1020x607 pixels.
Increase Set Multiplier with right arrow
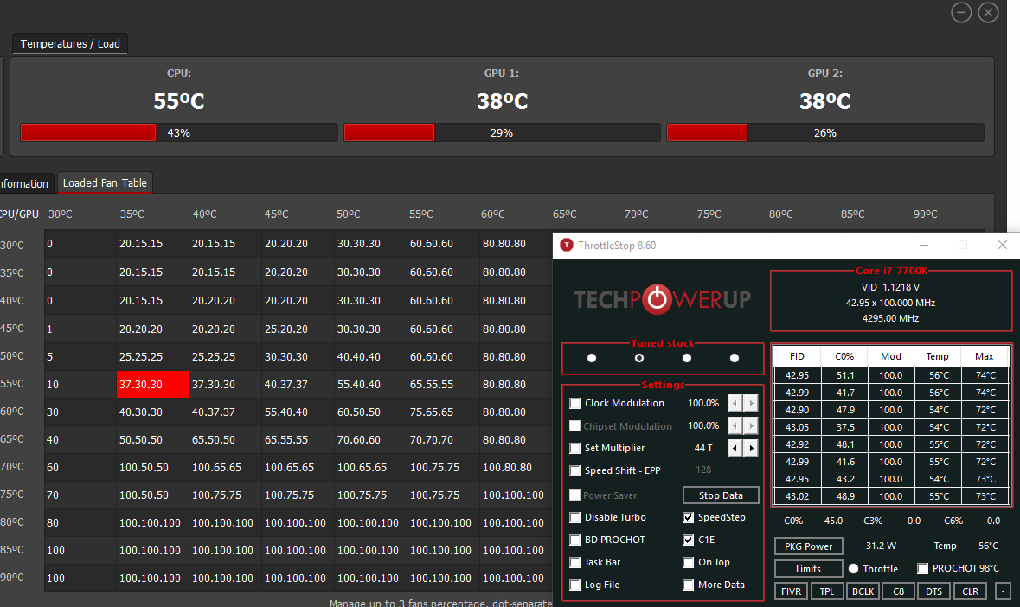click(751, 448)
